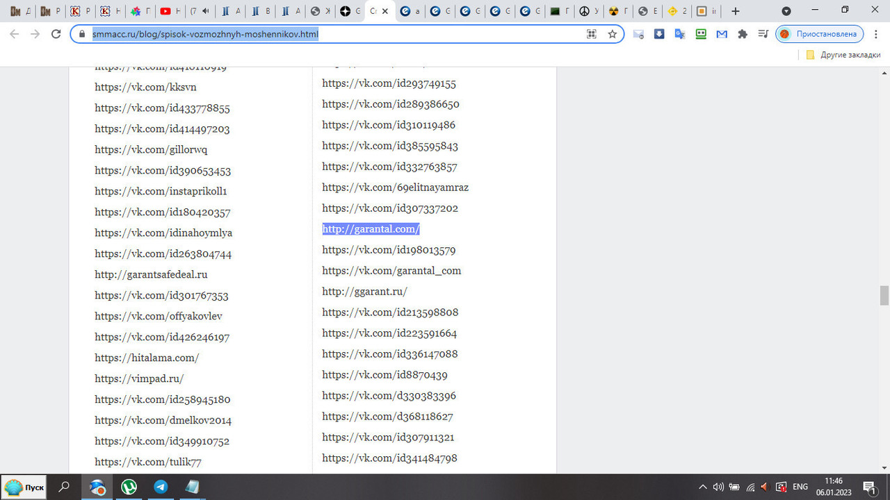Open the http://garantsafedeal.ru link

point(151,275)
